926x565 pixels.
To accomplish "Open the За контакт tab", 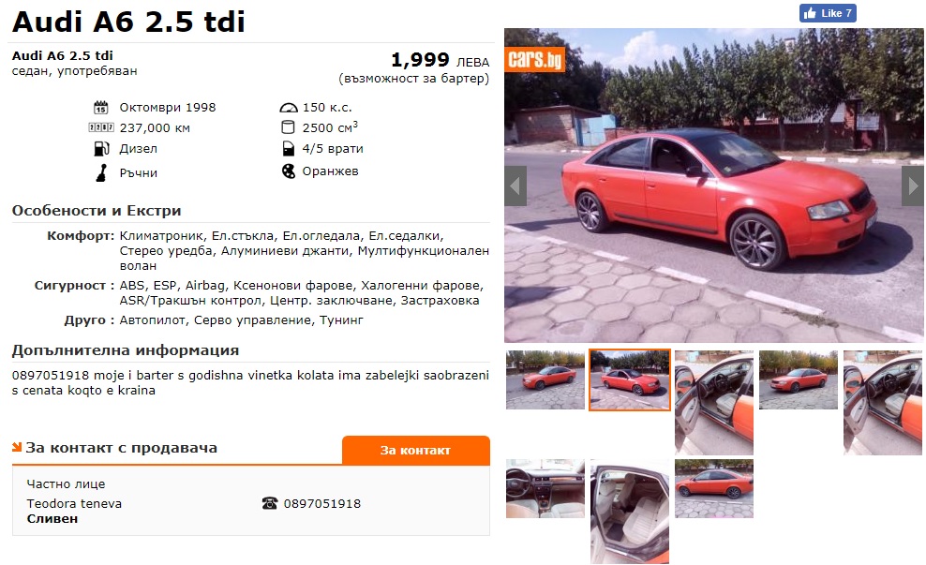I will click(416, 451).
